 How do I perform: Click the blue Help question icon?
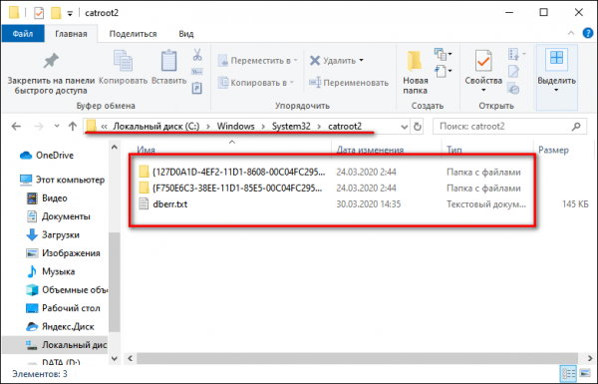click(588, 33)
